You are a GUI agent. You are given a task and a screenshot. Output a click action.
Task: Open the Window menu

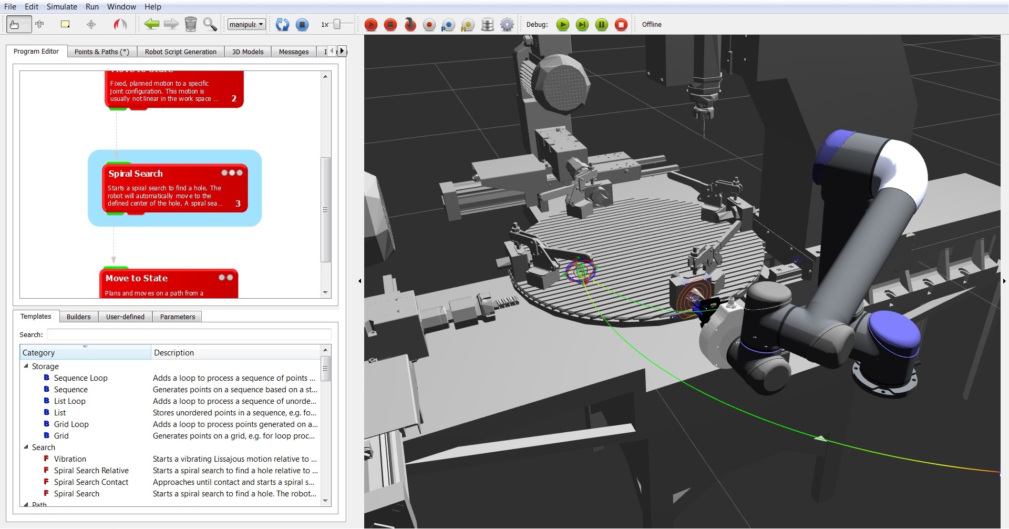tap(121, 7)
